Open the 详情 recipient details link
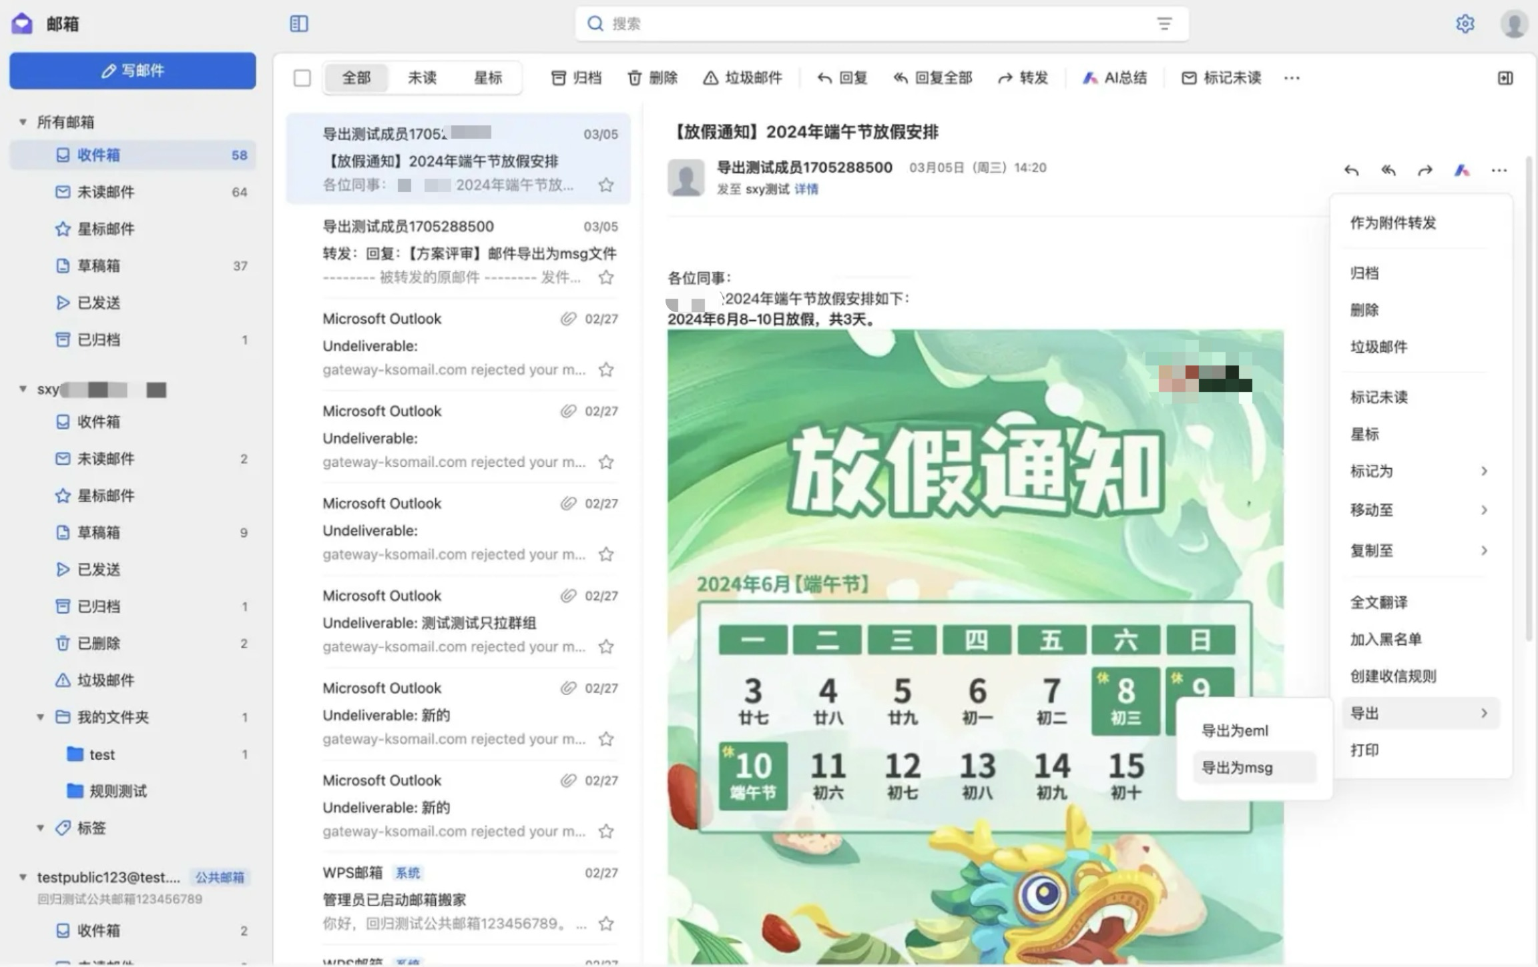Image resolution: width=1538 pixels, height=967 pixels. pyautogui.click(x=806, y=189)
